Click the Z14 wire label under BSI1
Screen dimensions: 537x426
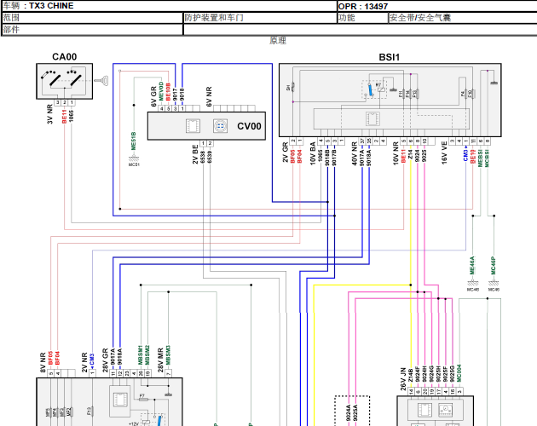pyautogui.click(x=410, y=154)
